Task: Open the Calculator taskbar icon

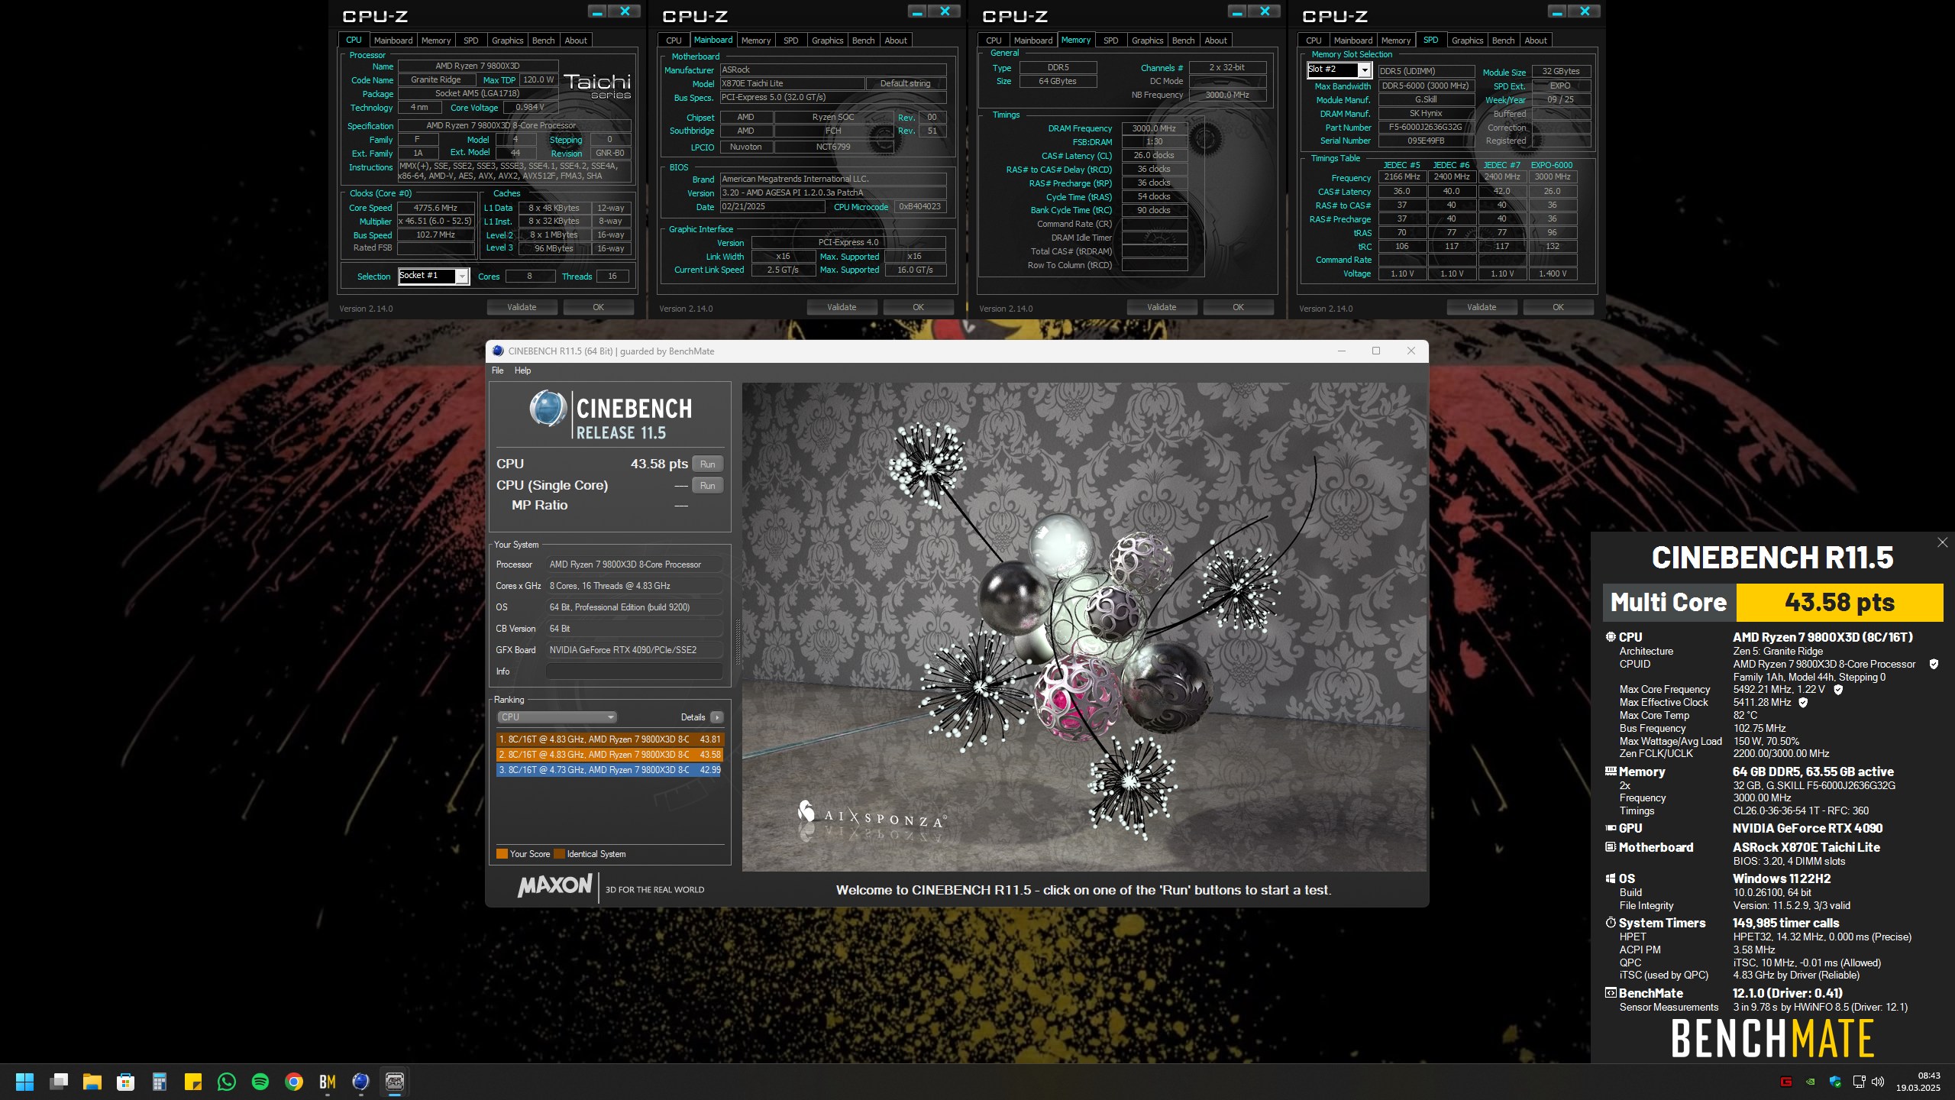Action: [x=160, y=1082]
